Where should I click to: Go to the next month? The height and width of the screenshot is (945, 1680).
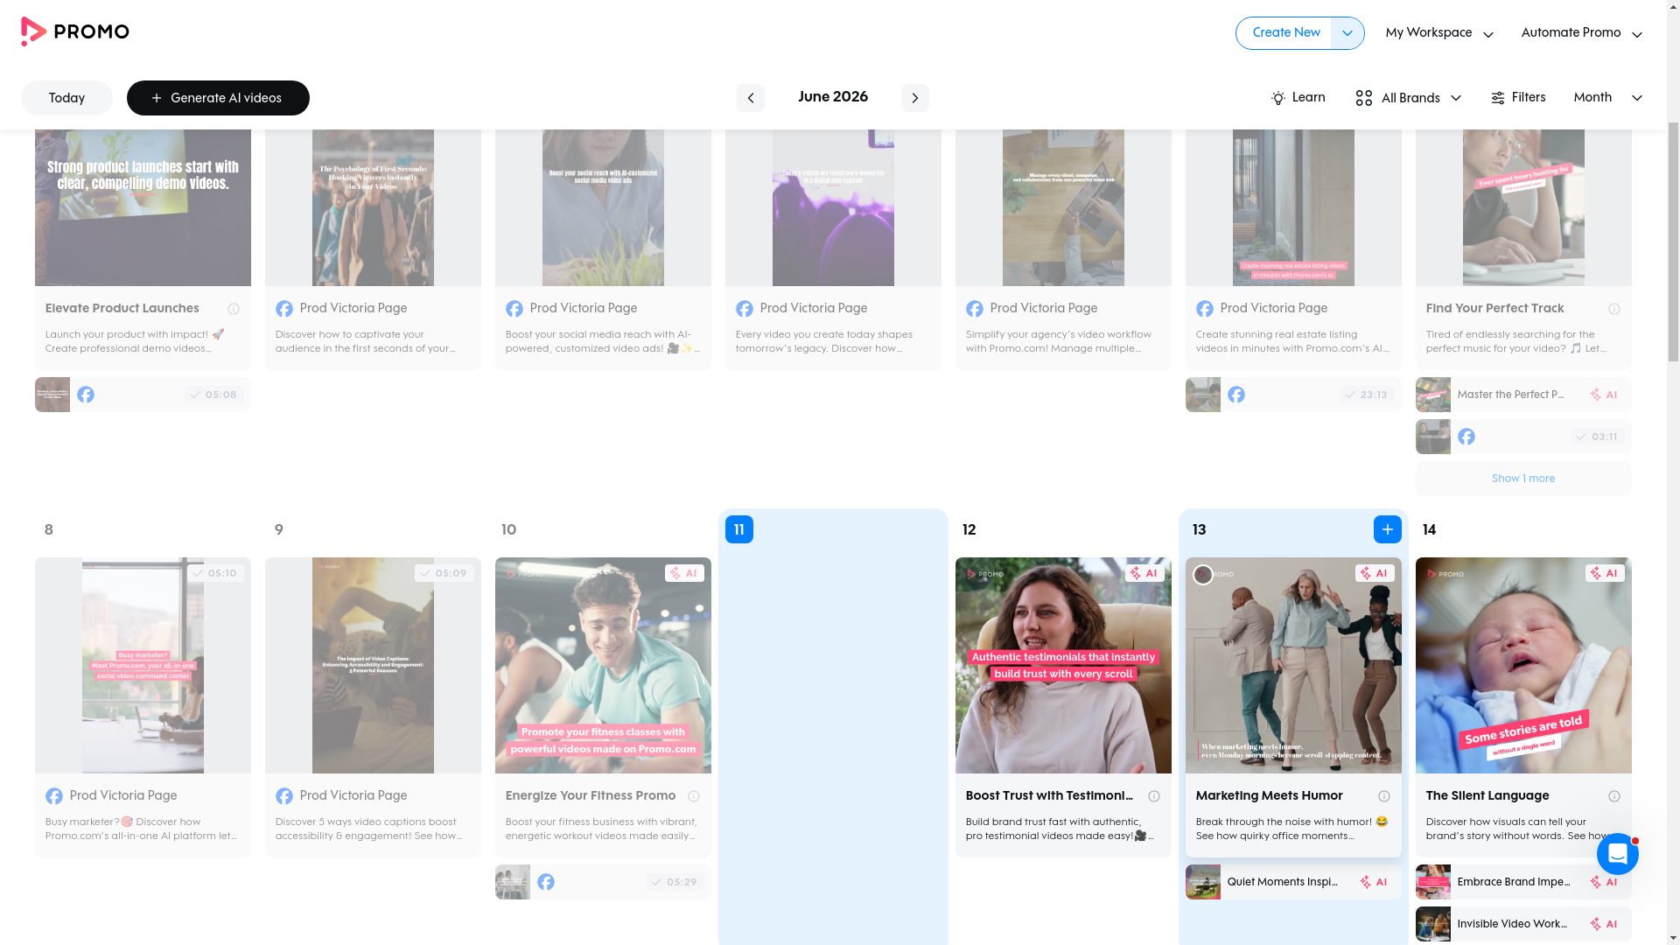[x=915, y=98]
